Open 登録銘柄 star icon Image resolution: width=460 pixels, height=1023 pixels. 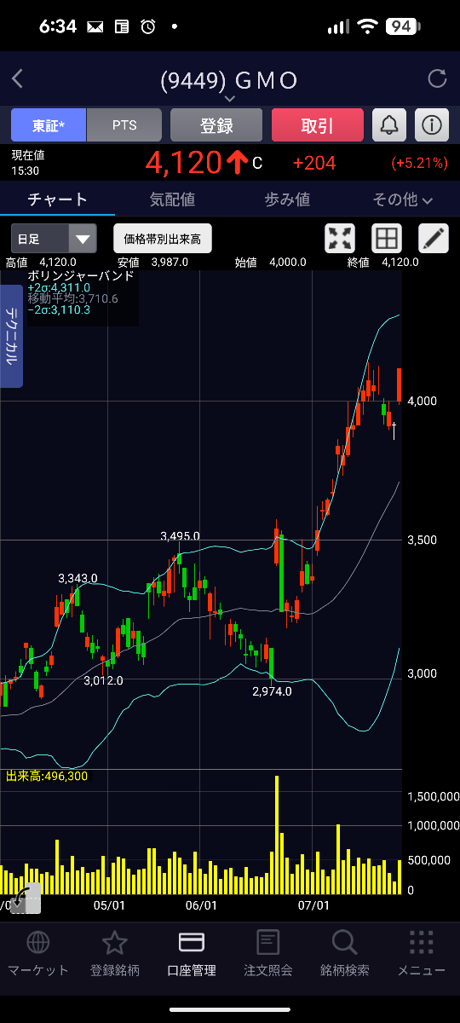tap(114, 942)
